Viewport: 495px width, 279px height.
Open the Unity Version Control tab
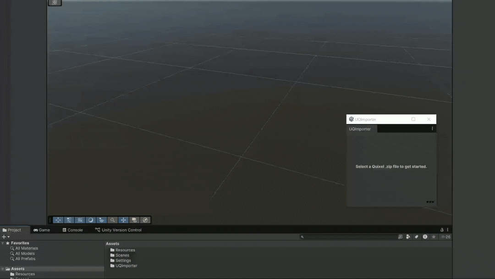click(118, 230)
